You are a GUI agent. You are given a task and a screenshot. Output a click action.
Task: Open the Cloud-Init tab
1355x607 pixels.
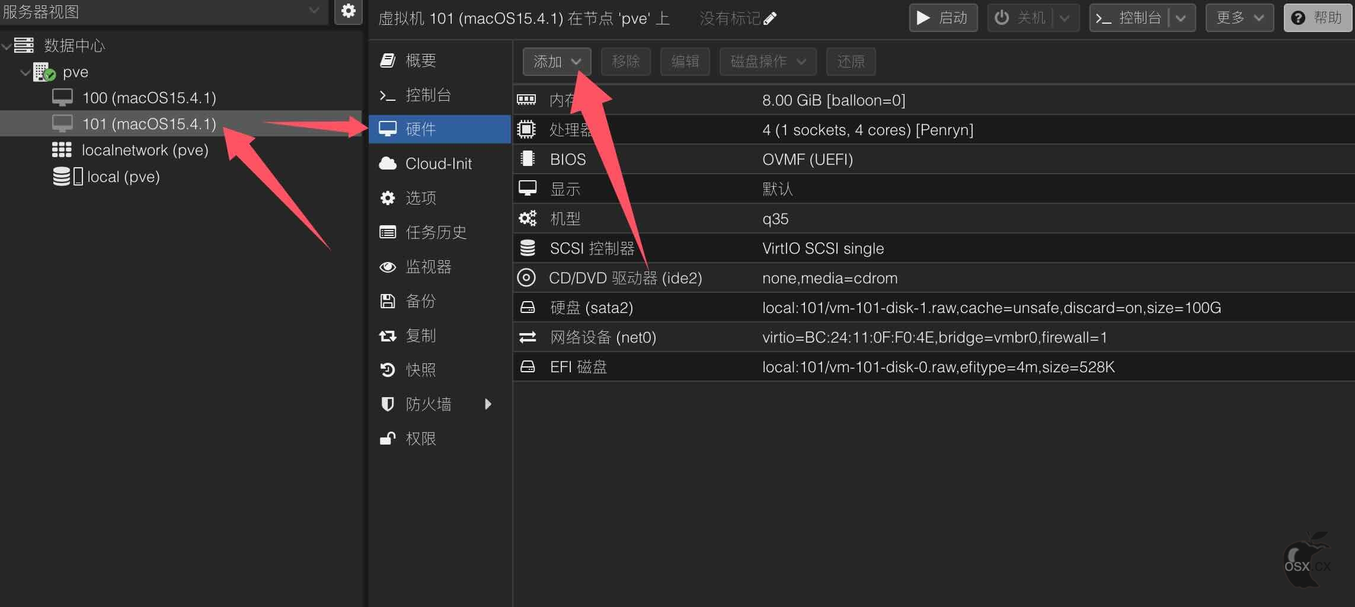440,164
